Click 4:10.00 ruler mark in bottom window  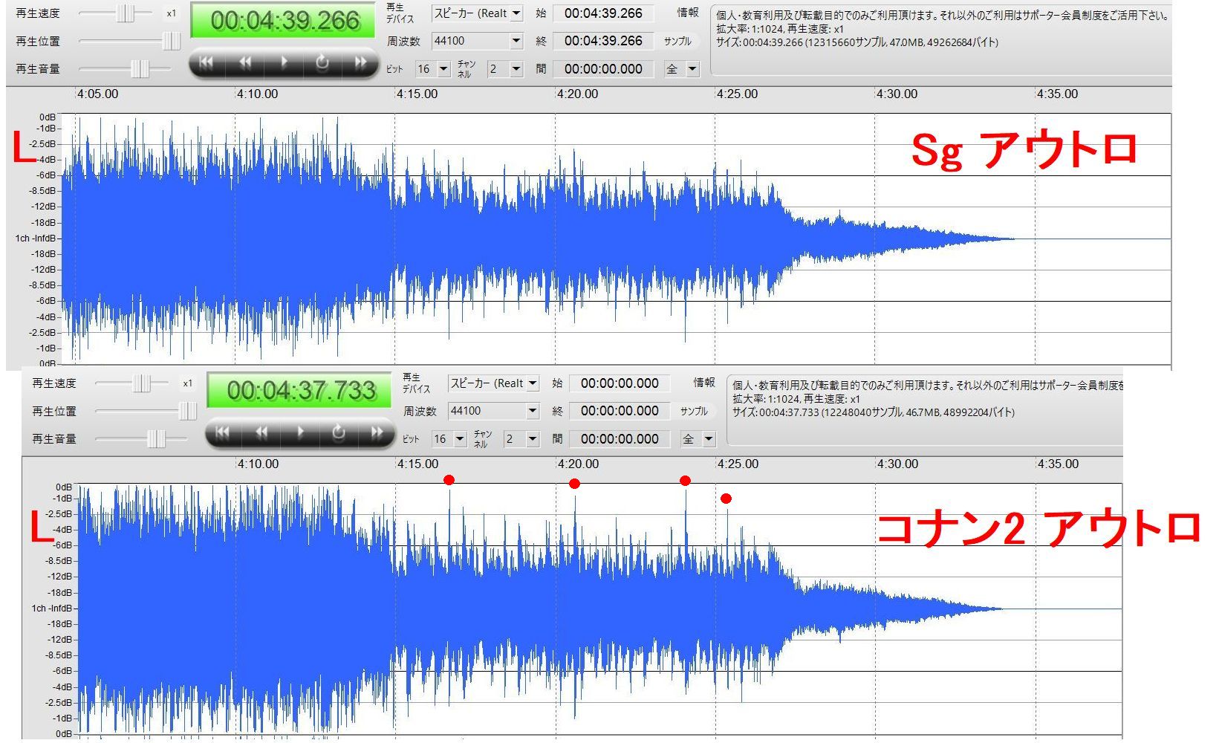(259, 464)
